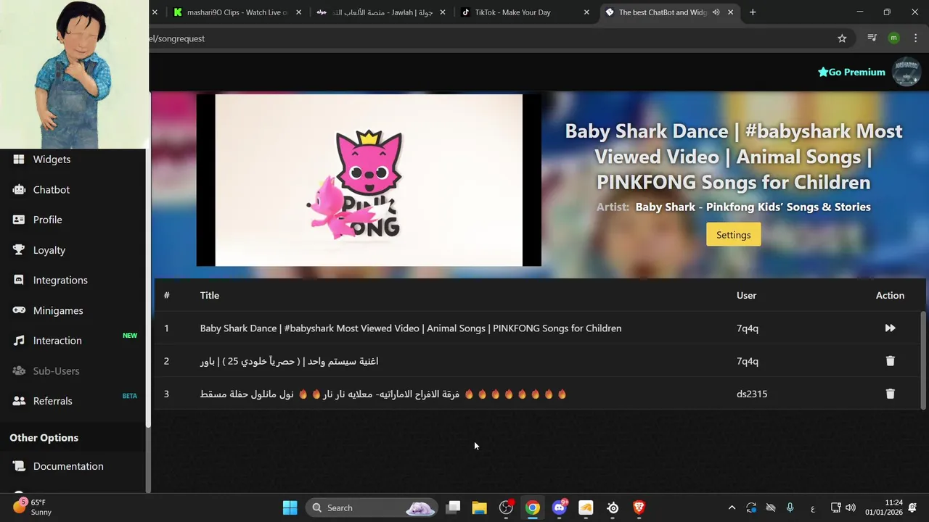This screenshot has width=929, height=522.
Task: Click the Action column header
Action: tap(890, 295)
